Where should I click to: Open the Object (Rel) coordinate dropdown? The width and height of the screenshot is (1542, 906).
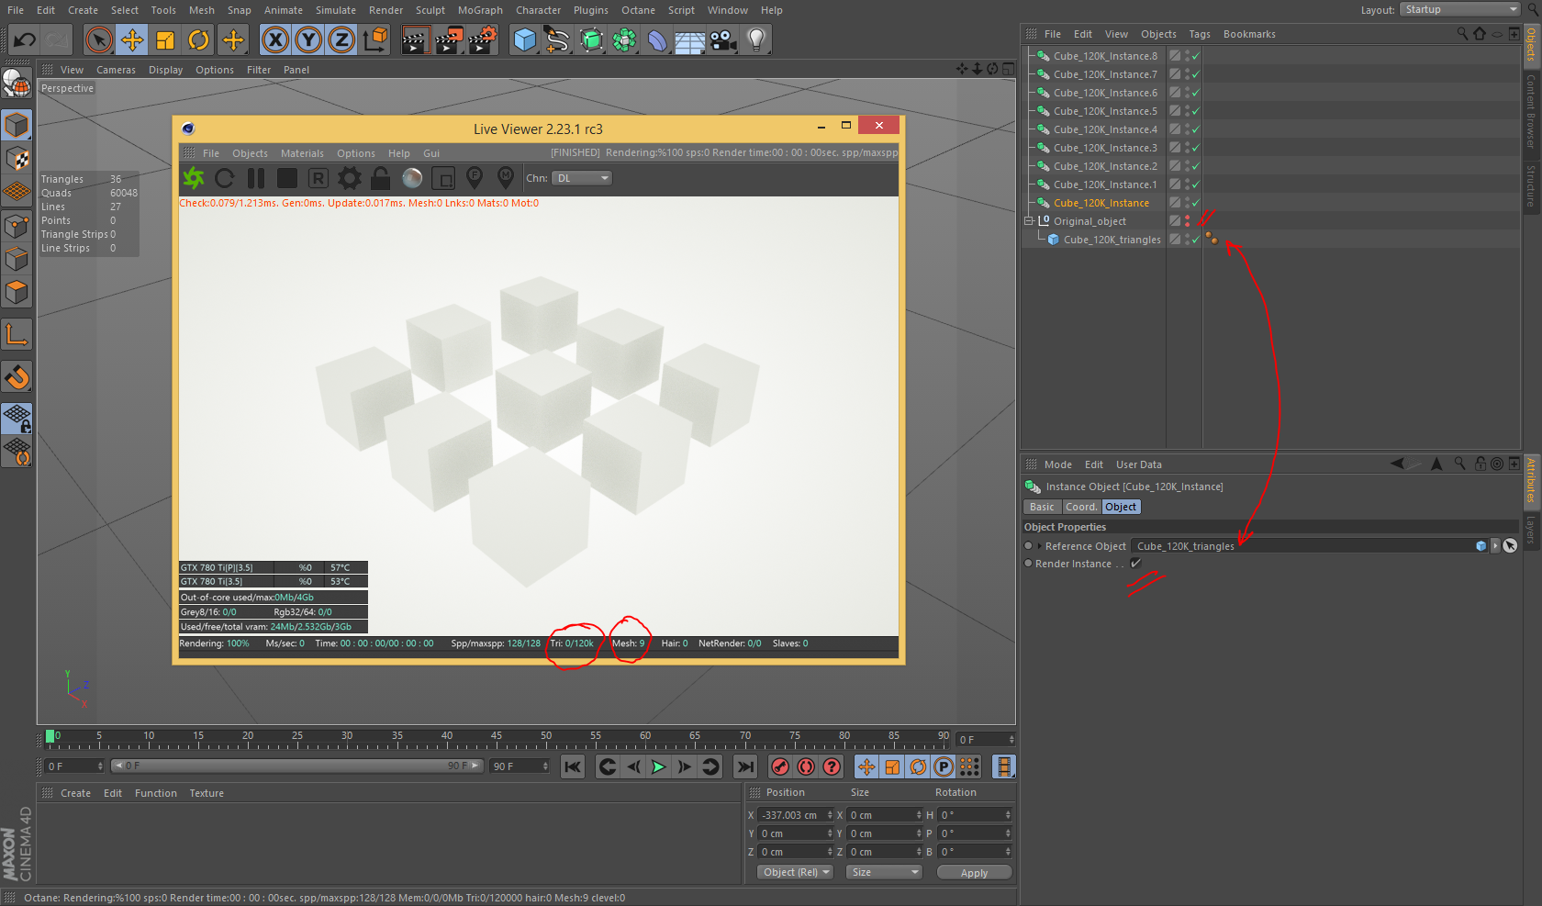[x=795, y=872]
